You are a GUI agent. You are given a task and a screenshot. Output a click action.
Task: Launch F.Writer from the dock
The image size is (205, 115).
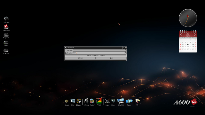click(86, 101)
